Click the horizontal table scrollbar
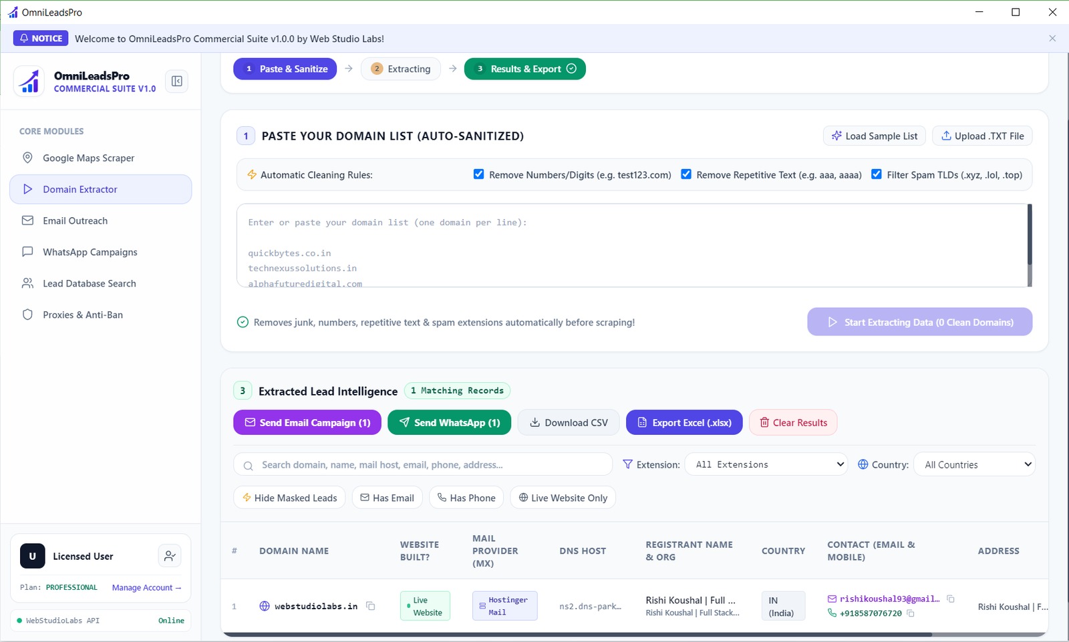The width and height of the screenshot is (1069, 642). click(577, 634)
